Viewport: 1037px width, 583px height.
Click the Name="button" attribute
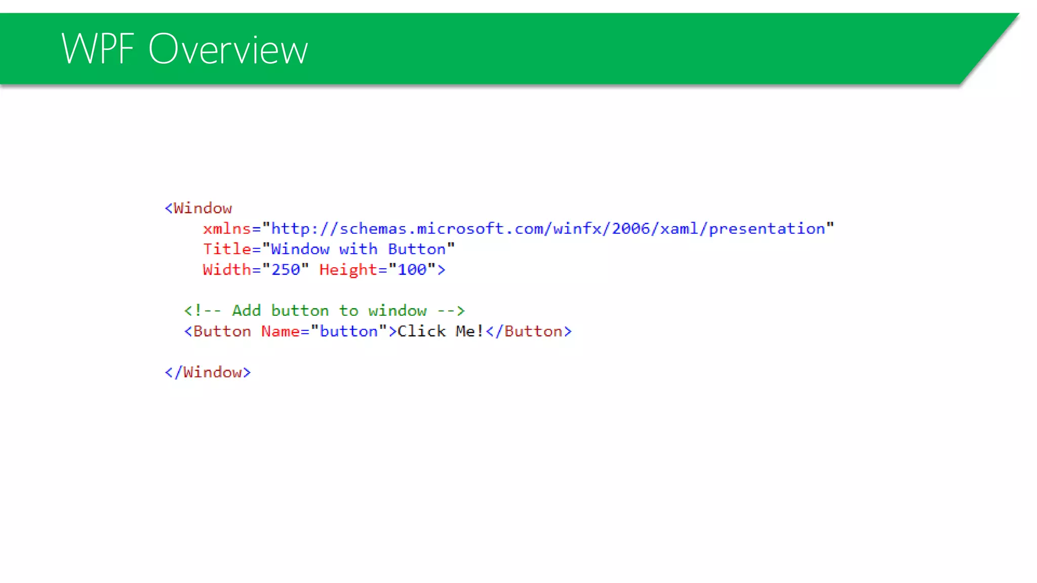tap(324, 331)
